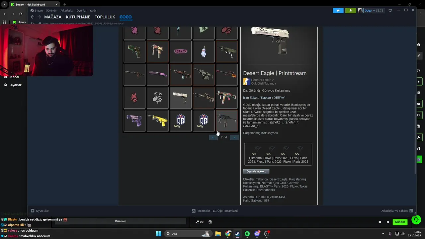Show hidden system tray icons

coord(383,234)
